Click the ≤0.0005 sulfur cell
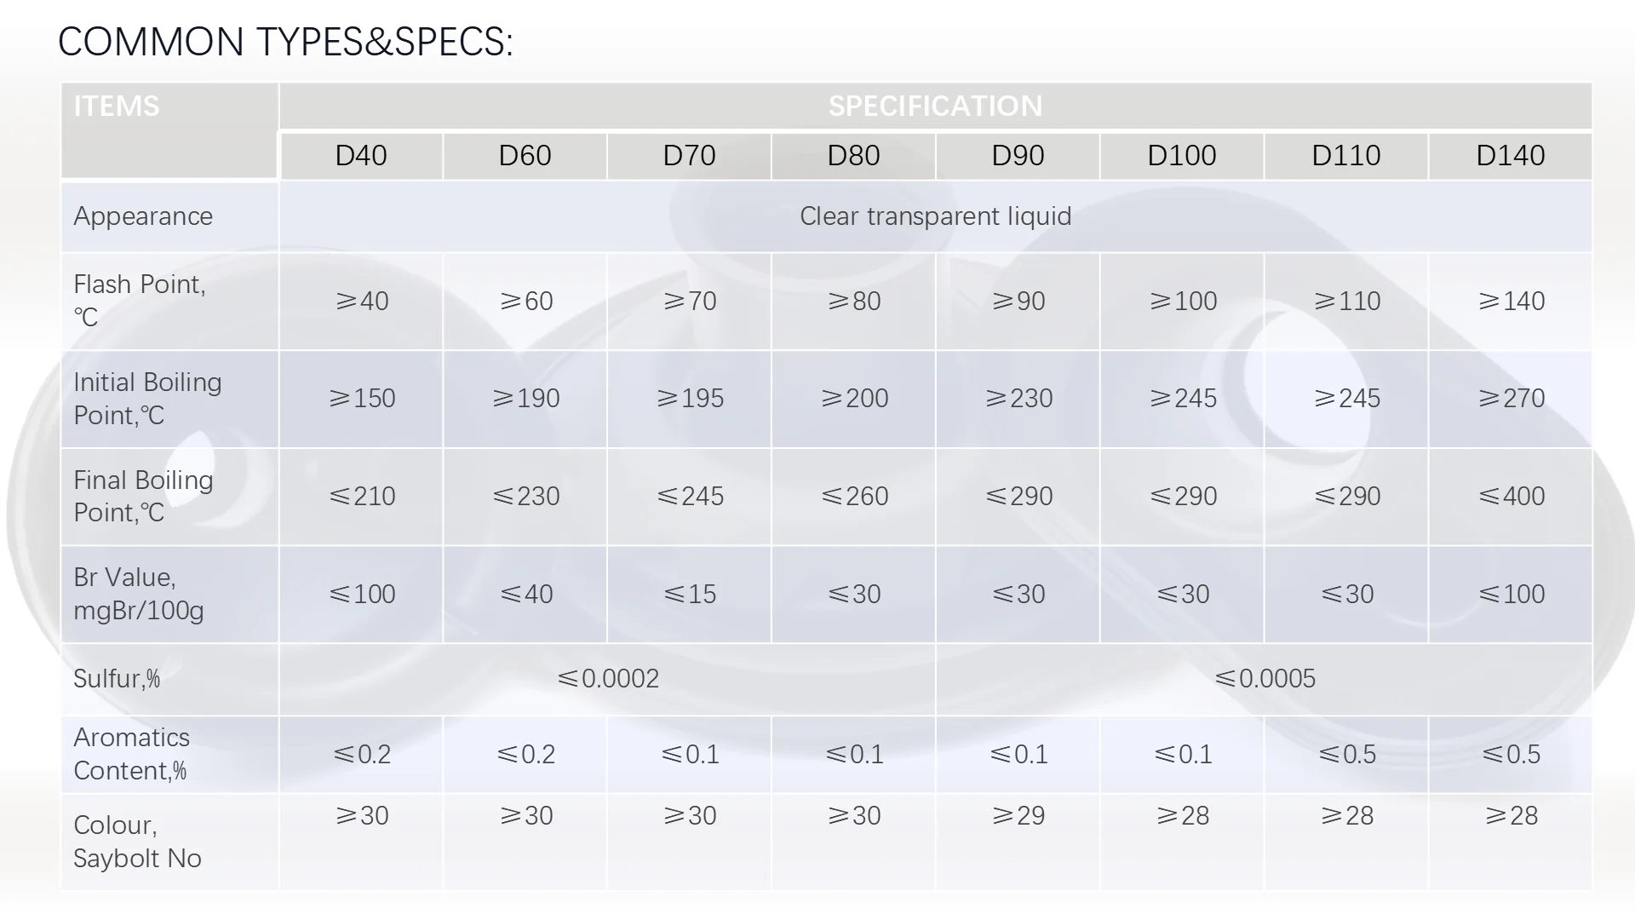 point(1264,679)
